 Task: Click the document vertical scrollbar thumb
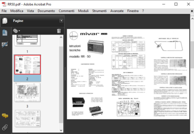[192, 55]
